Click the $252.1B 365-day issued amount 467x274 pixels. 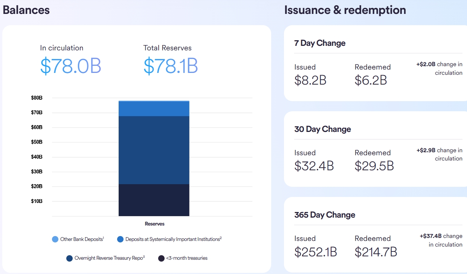point(316,252)
